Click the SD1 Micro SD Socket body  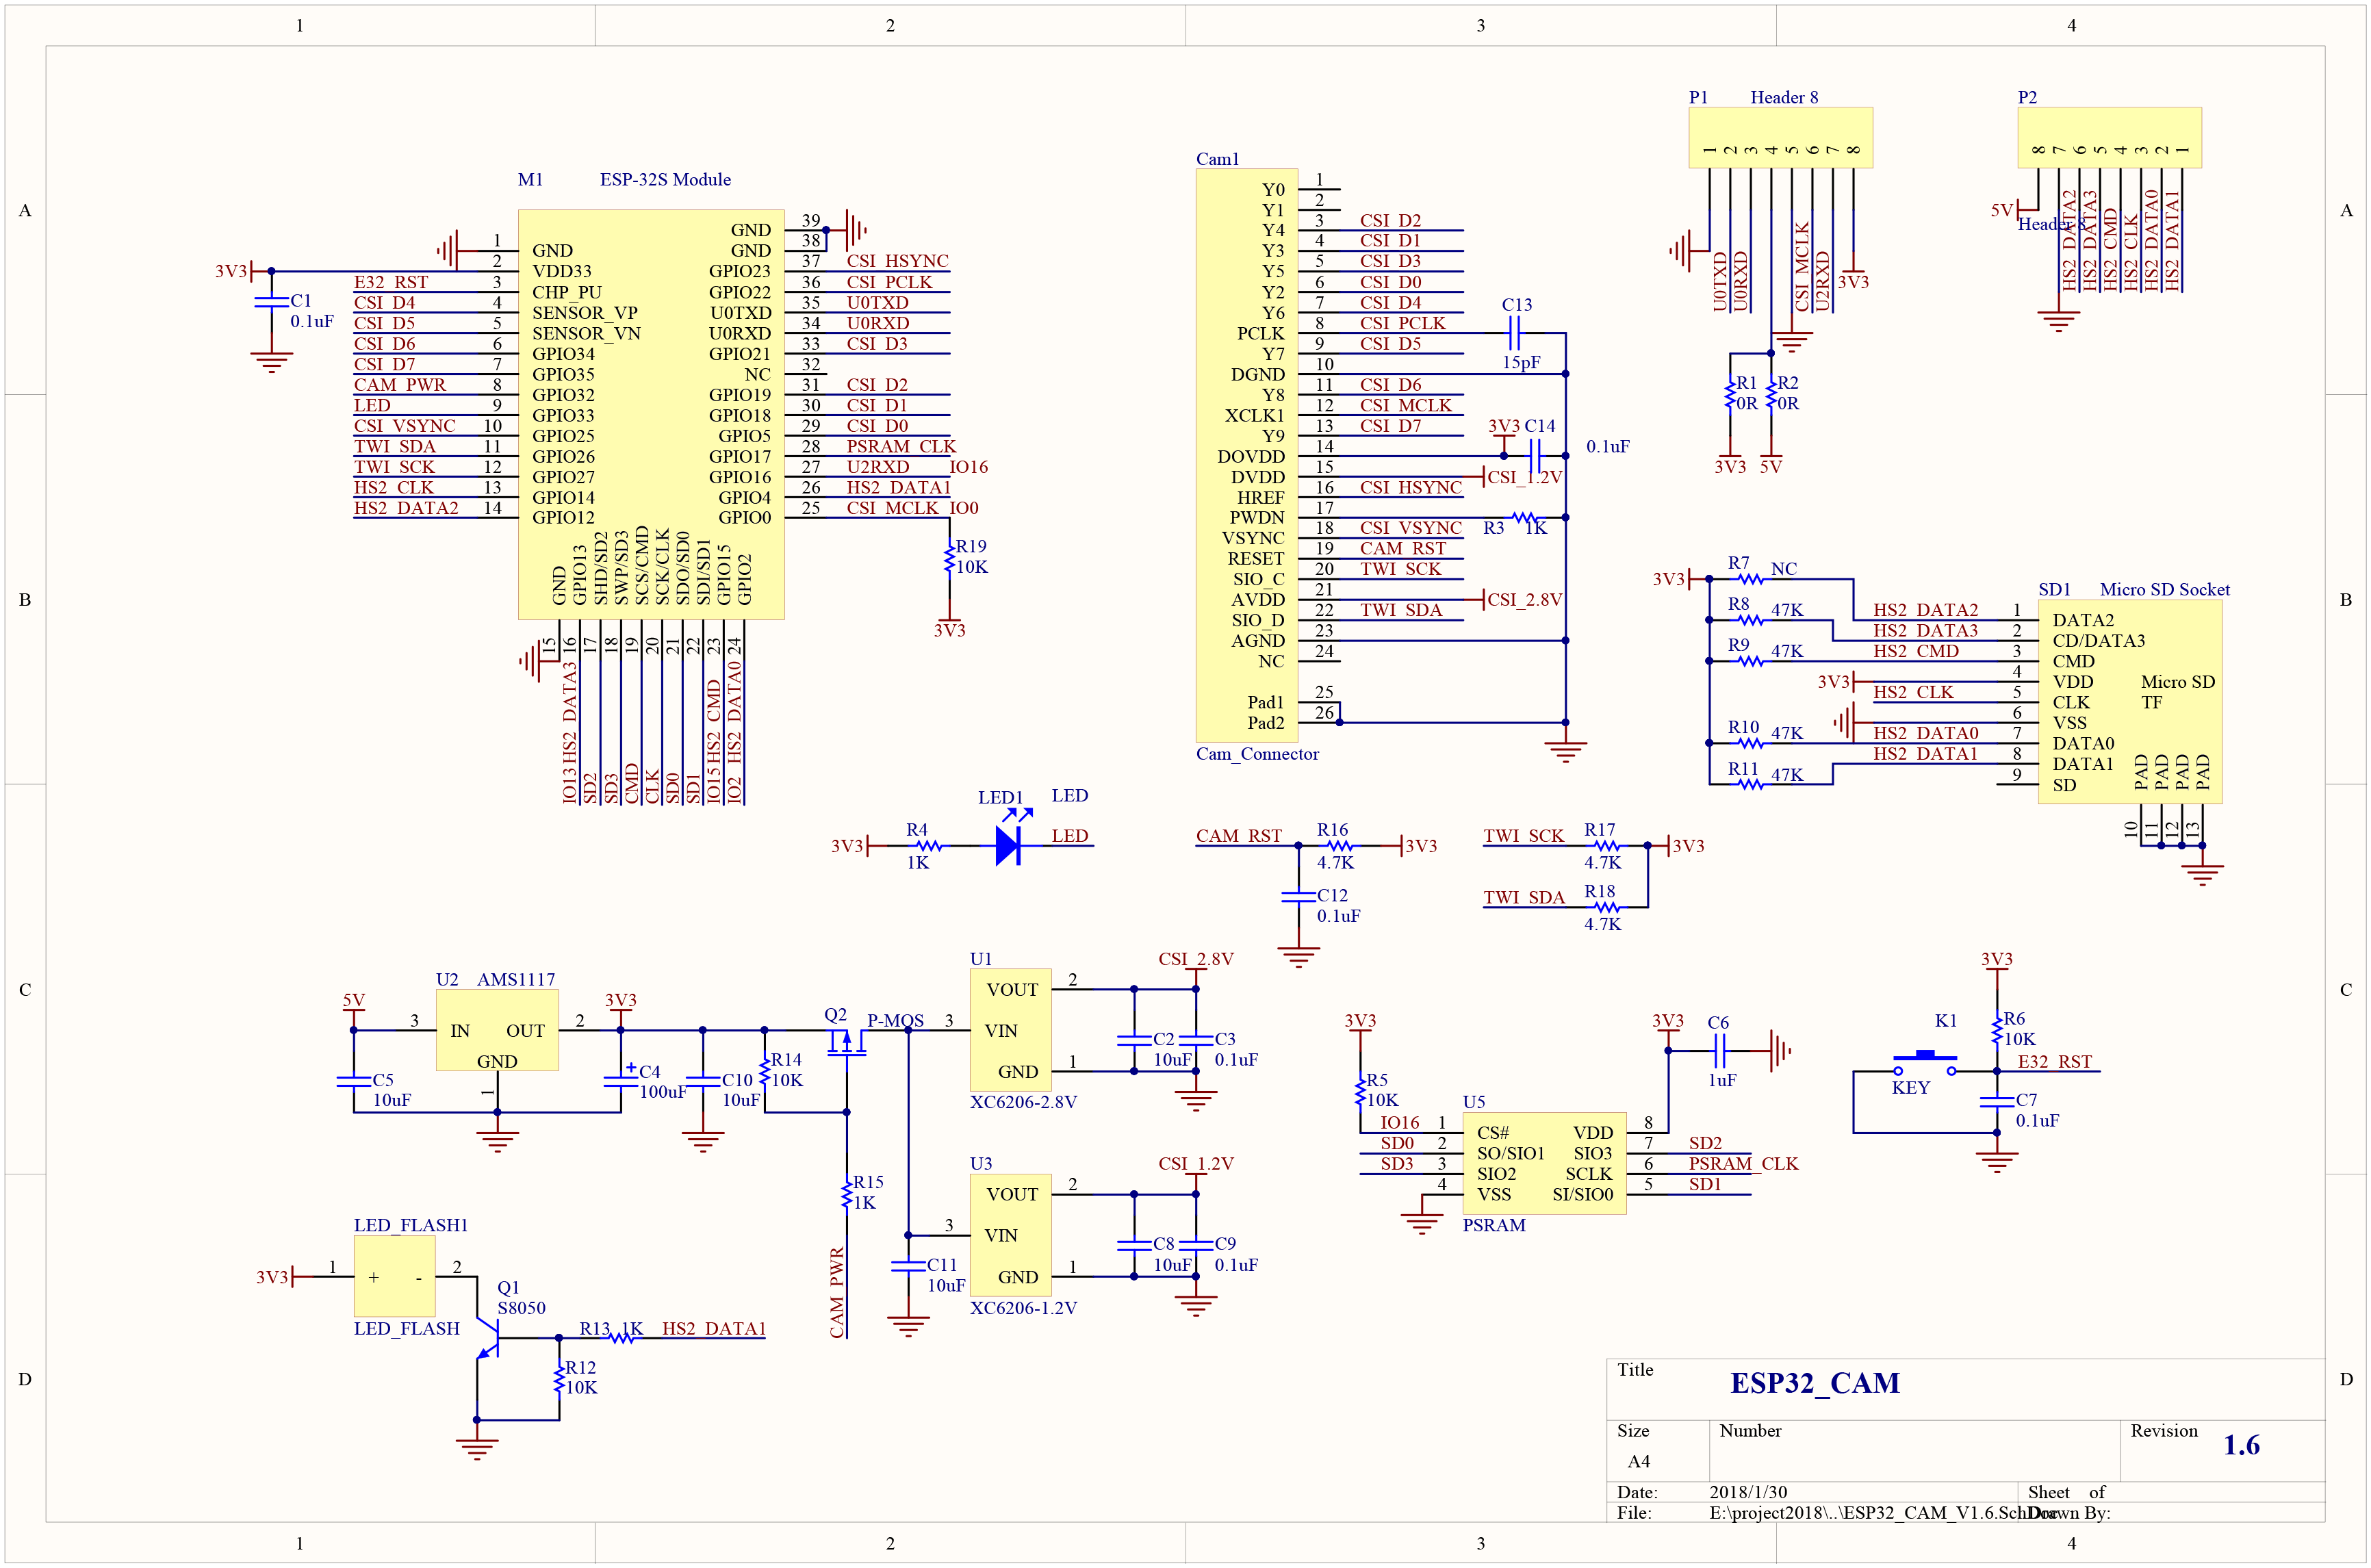(2130, 701)
